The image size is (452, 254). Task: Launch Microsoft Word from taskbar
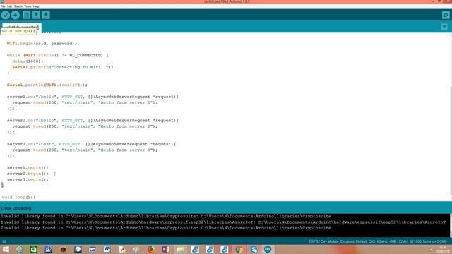(x=107, y=249)
